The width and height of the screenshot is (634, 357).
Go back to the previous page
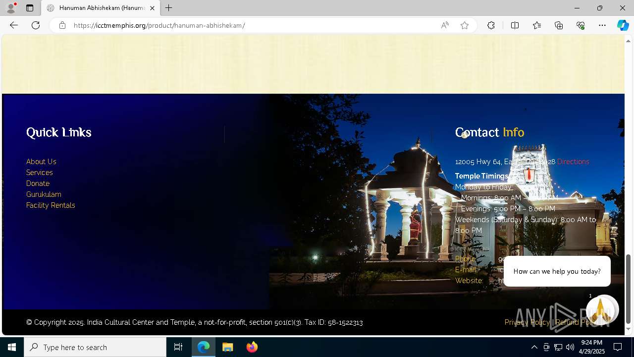click(x=14, y=25)
